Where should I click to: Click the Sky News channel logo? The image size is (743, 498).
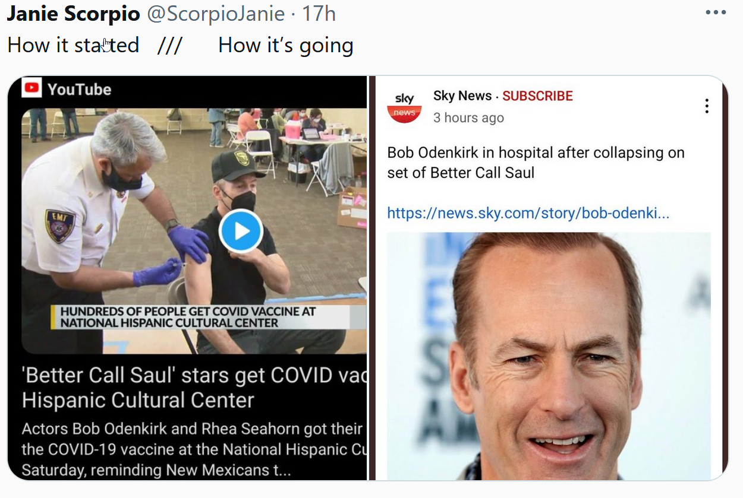tap(404, 107)
